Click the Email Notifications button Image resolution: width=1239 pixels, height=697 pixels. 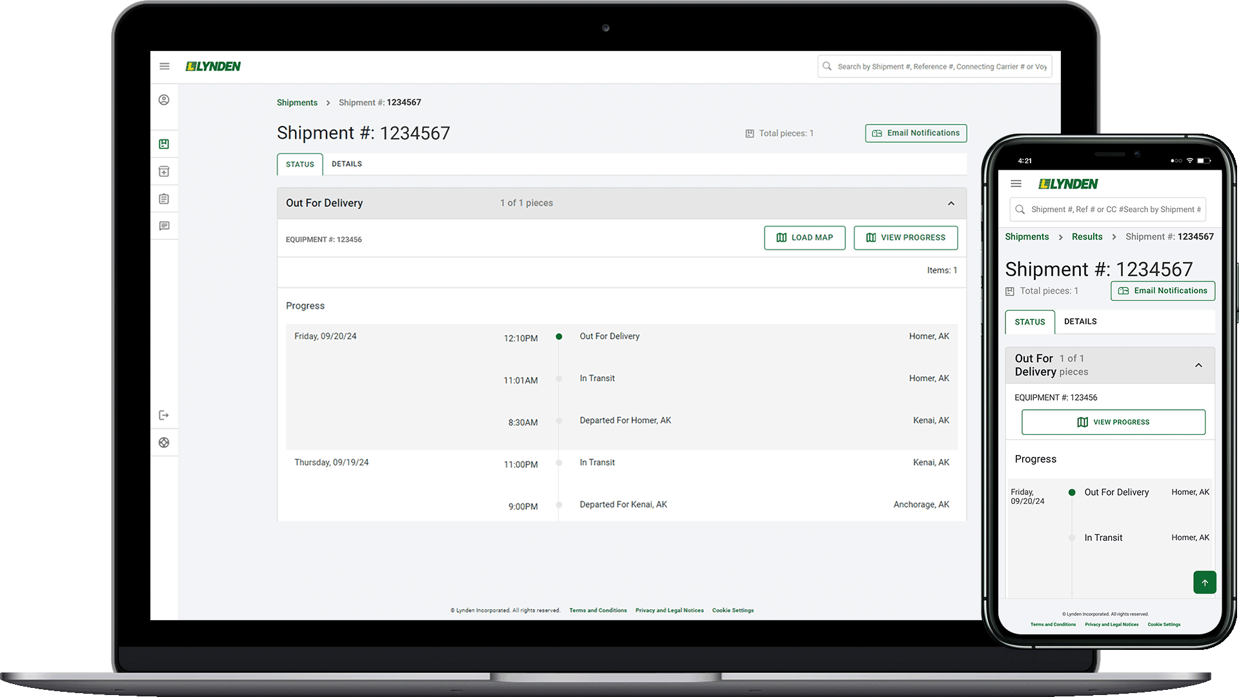coord(916,133)
